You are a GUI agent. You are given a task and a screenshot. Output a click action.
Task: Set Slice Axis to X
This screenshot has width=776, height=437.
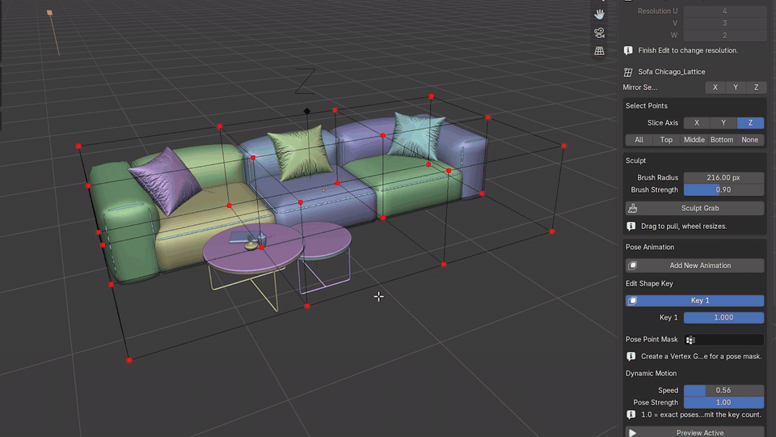point(697,123)
